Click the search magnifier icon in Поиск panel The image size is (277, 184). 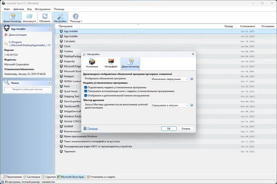pyautogui.click(x=7, y=82)
